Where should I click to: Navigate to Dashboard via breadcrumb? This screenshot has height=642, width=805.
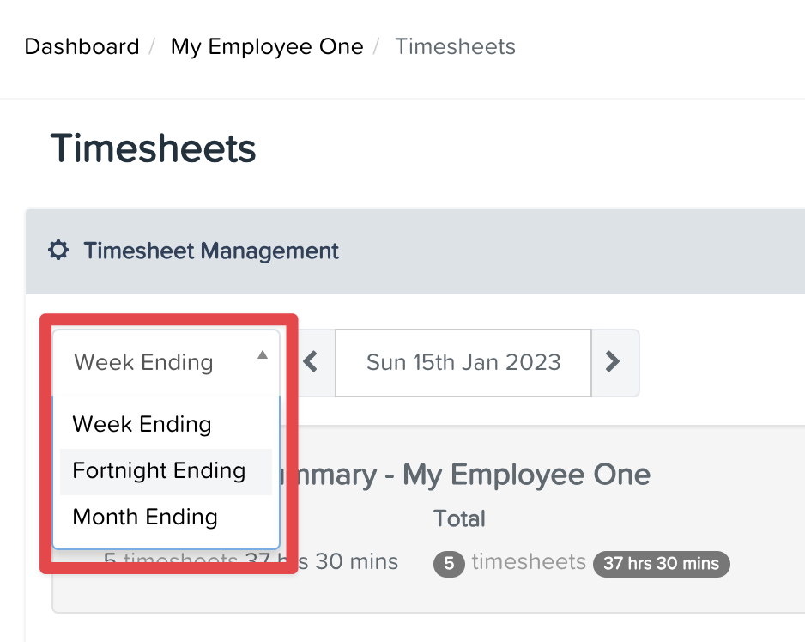pyautogui.click(x=82, y=46)
